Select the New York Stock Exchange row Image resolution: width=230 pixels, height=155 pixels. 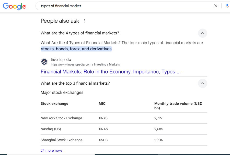pos(124,118)
